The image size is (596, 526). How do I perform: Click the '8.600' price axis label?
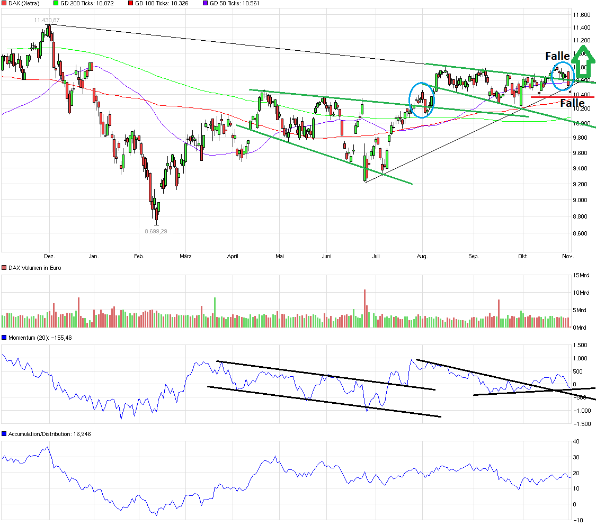(580, 233)
